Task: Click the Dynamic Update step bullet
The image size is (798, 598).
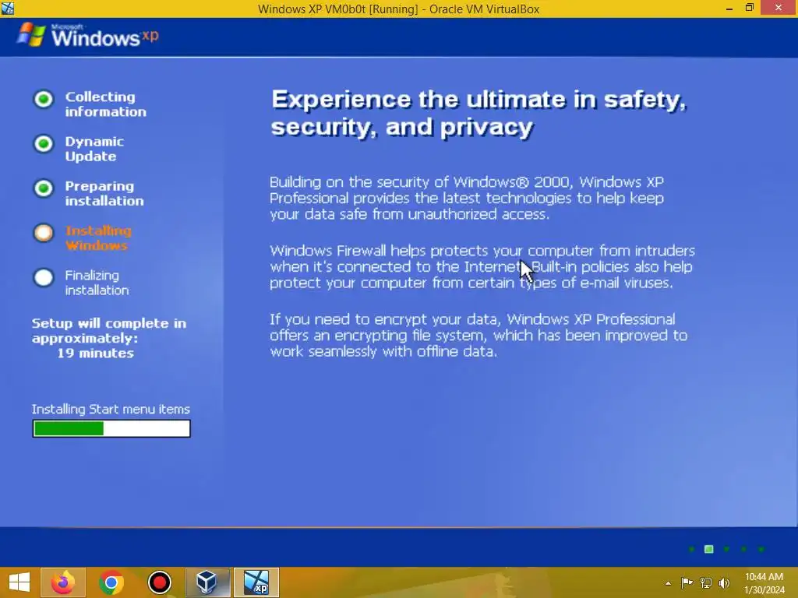Action: click(x=44, y=144)
